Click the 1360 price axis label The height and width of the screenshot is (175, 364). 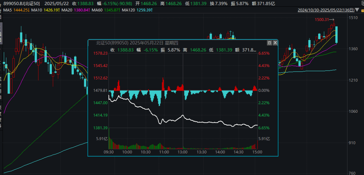353,49
